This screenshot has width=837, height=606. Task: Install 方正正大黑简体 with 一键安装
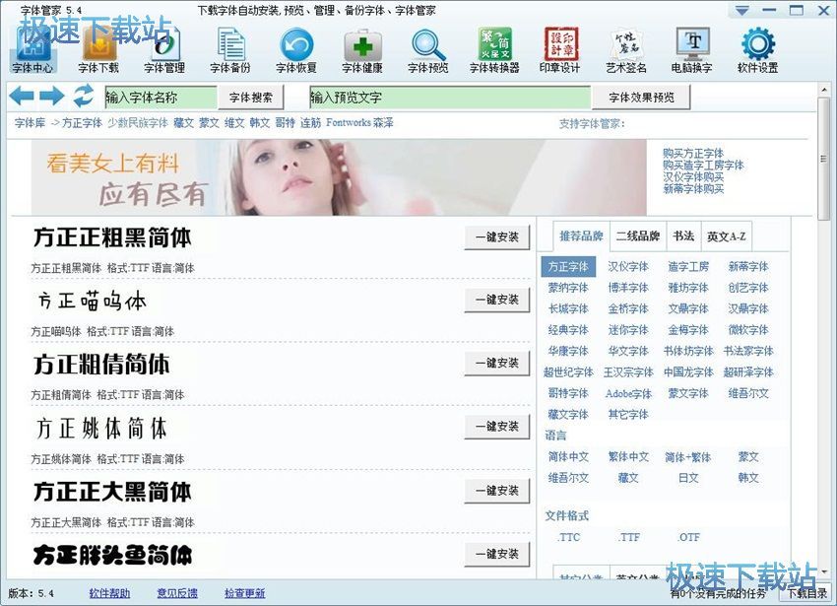[x=497, y=491]
